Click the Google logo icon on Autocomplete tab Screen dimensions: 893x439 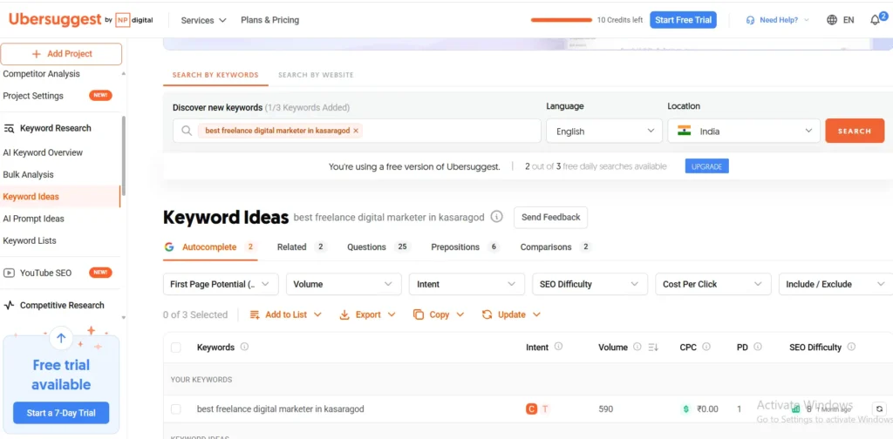[x=169, y=247]
